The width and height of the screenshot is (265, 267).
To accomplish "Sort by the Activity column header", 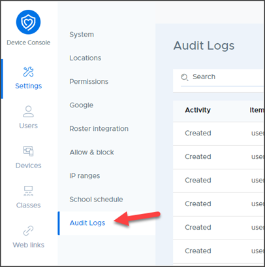I will pos(198,110).
